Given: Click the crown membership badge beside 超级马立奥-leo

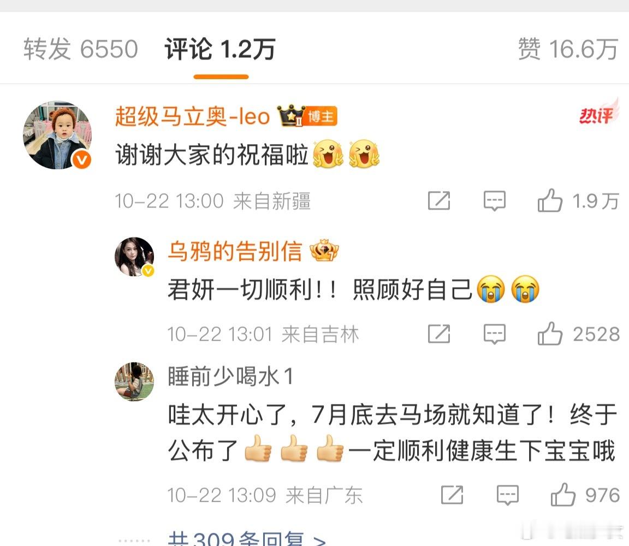Looking at the screenshot, I should click(x=291, y=116).
